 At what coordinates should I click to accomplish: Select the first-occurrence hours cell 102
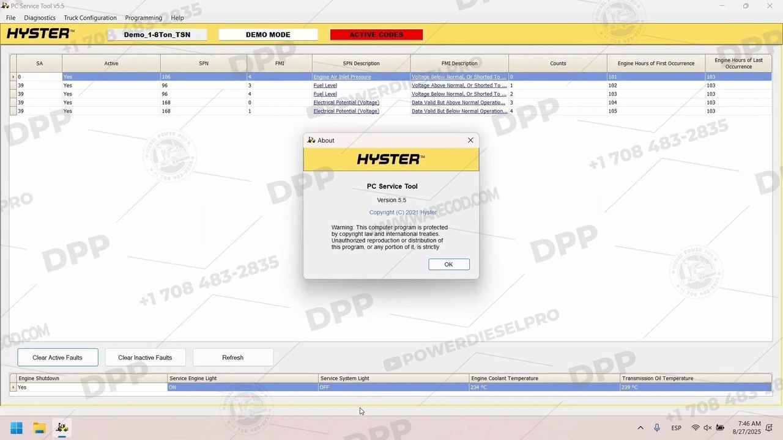656,86
